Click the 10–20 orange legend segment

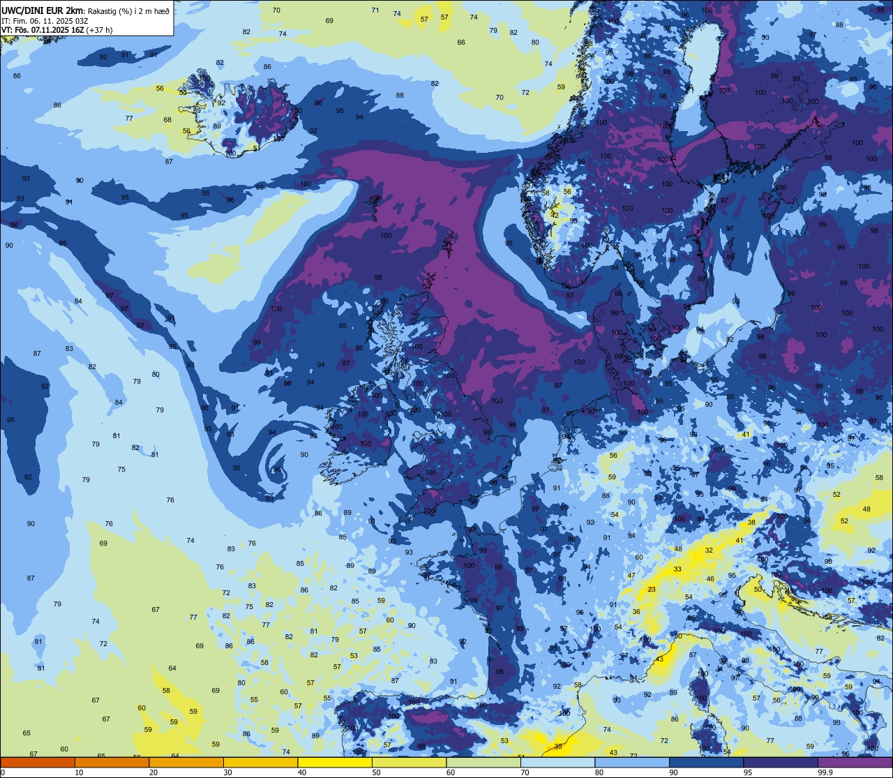[x=112, y=762]
